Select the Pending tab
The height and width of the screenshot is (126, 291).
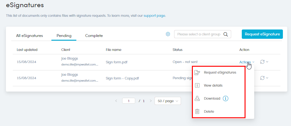click(x=64, y=36)
